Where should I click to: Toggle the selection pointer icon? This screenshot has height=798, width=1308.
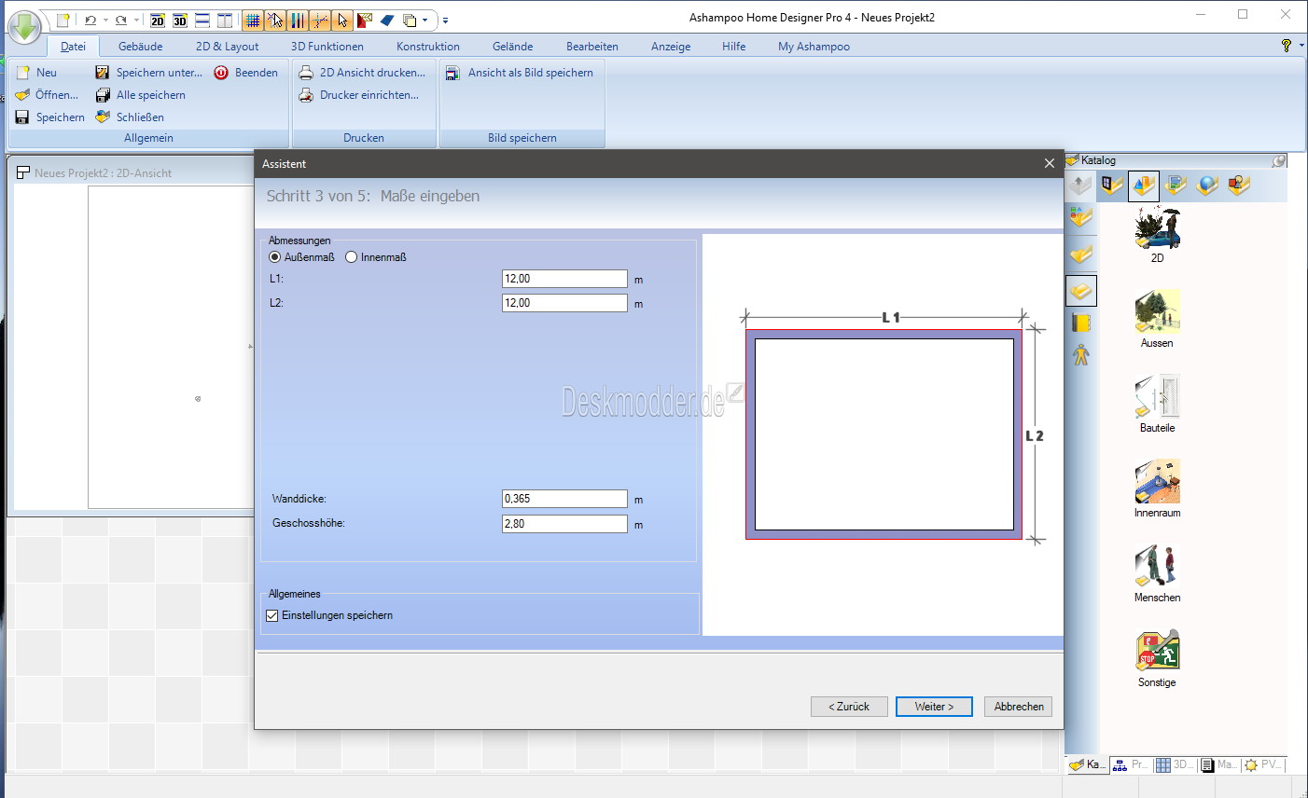[342, 20]
